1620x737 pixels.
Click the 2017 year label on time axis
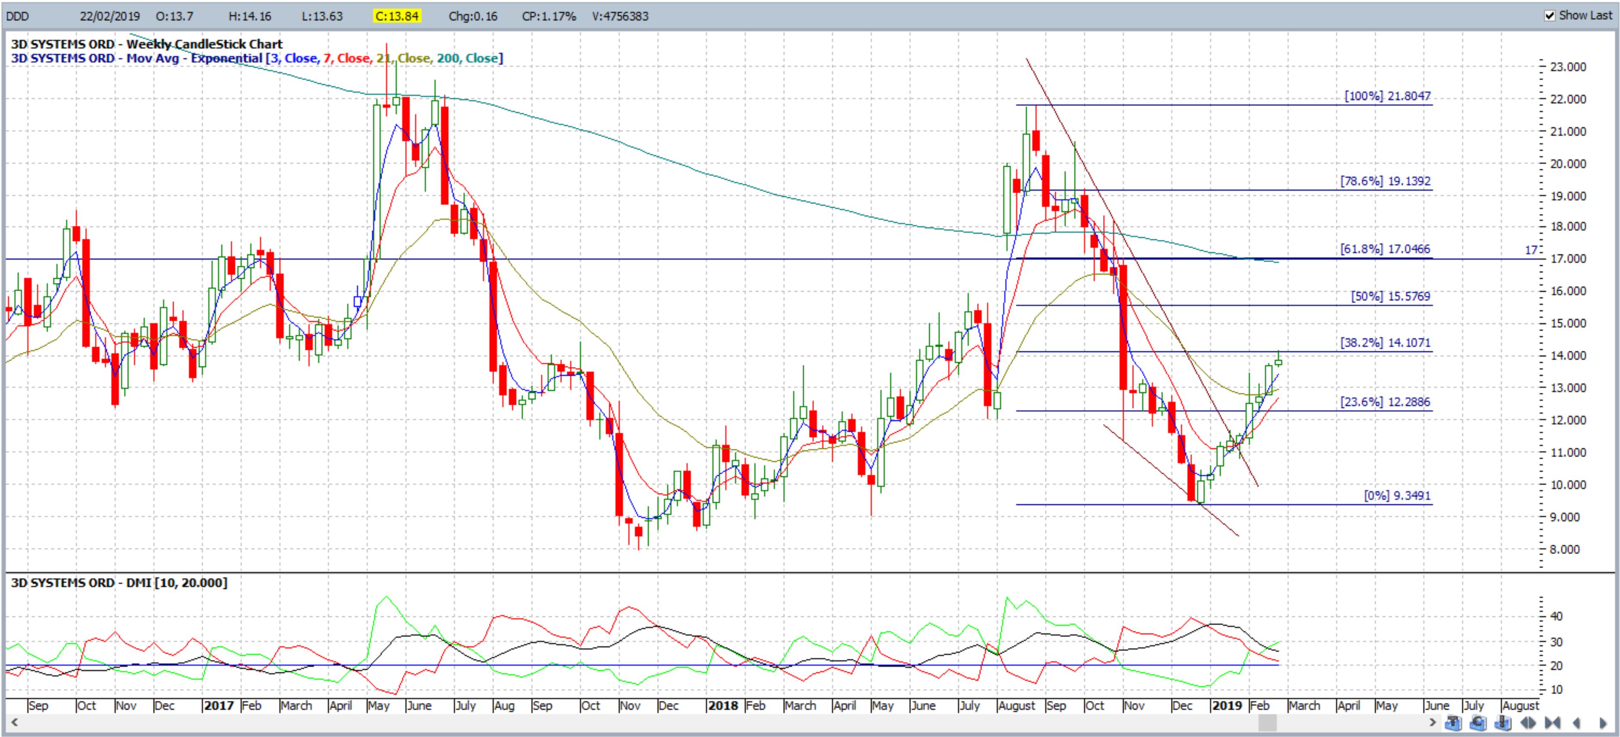click(219, 706)
